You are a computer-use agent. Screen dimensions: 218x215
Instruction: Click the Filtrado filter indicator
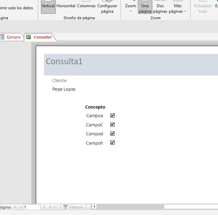click(x=73, y=207)
